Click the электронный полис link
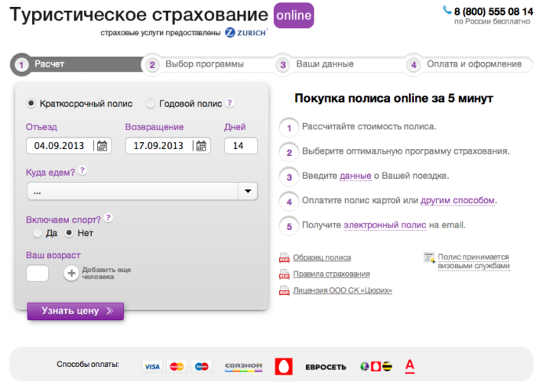546x389 pixels. 384,225
